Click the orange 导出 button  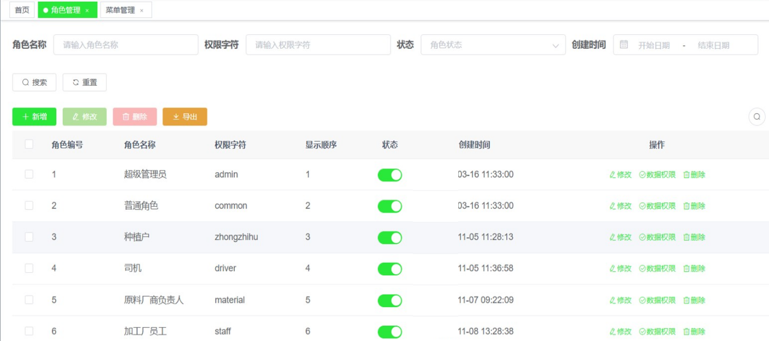185,116
